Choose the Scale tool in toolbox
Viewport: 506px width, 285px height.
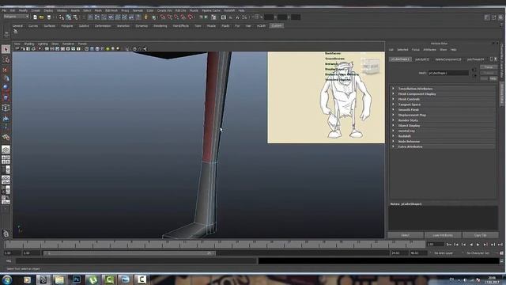[6, 97]
